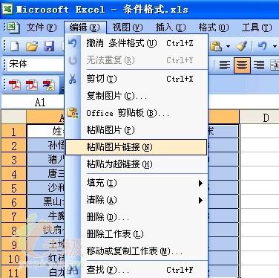
Task: Click the Paste clipboard toolbar icon
Action: pyautogui.click(x=216, y=46)
